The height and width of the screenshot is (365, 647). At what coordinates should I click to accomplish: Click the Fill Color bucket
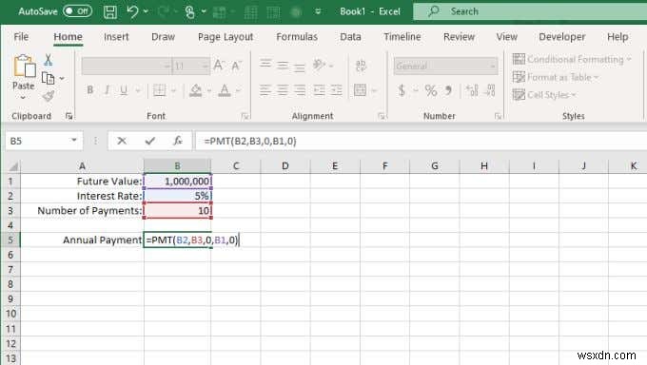(x=196, y=90)
